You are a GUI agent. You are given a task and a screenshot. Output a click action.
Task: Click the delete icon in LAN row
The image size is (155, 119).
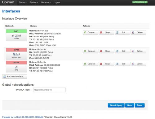click(x=133, y=32)
